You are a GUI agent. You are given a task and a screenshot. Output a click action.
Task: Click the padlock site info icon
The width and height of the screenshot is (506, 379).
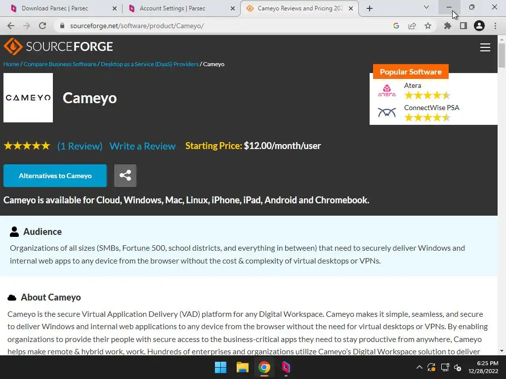point(62,26)
